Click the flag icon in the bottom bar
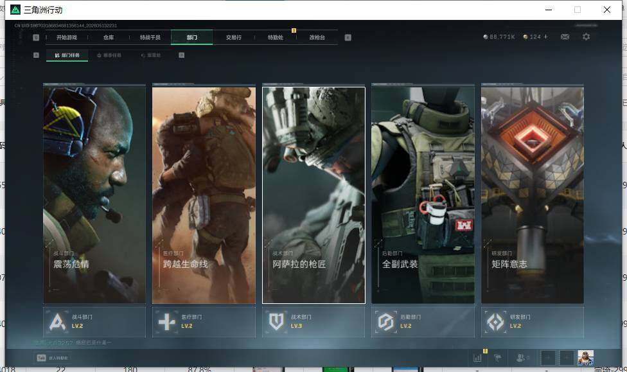The image size is (627, 372). pos(498,358)
